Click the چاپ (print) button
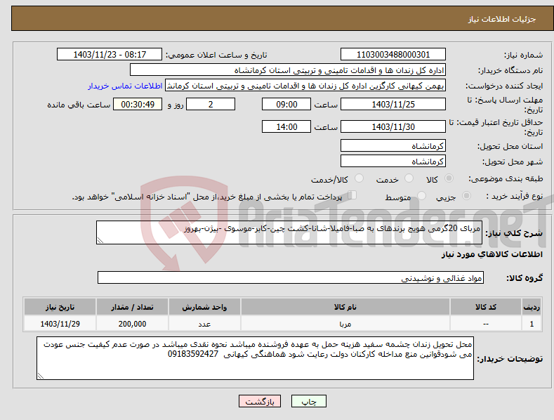 (x=308, y=401)
